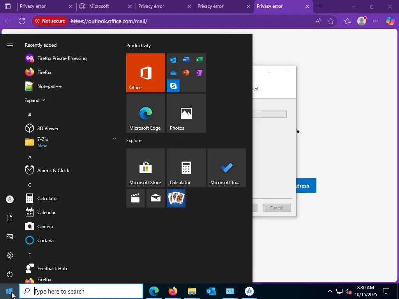The height and width of the screenshot is (299, 399).
Task: Jump to letter index via # header
Action: click(x=30, y=115)
